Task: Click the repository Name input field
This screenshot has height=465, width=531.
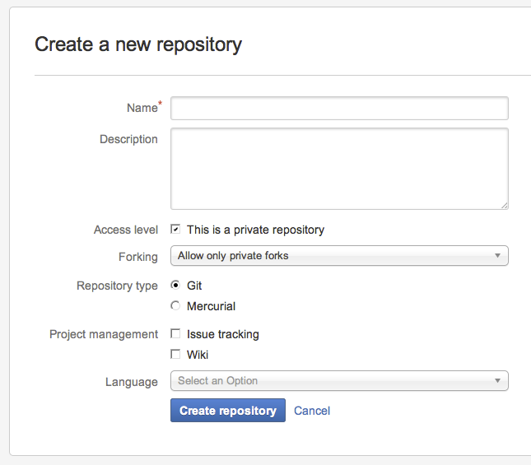Action: (339, 109)
